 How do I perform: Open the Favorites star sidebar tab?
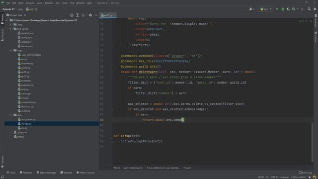click(x=2, y=162)
